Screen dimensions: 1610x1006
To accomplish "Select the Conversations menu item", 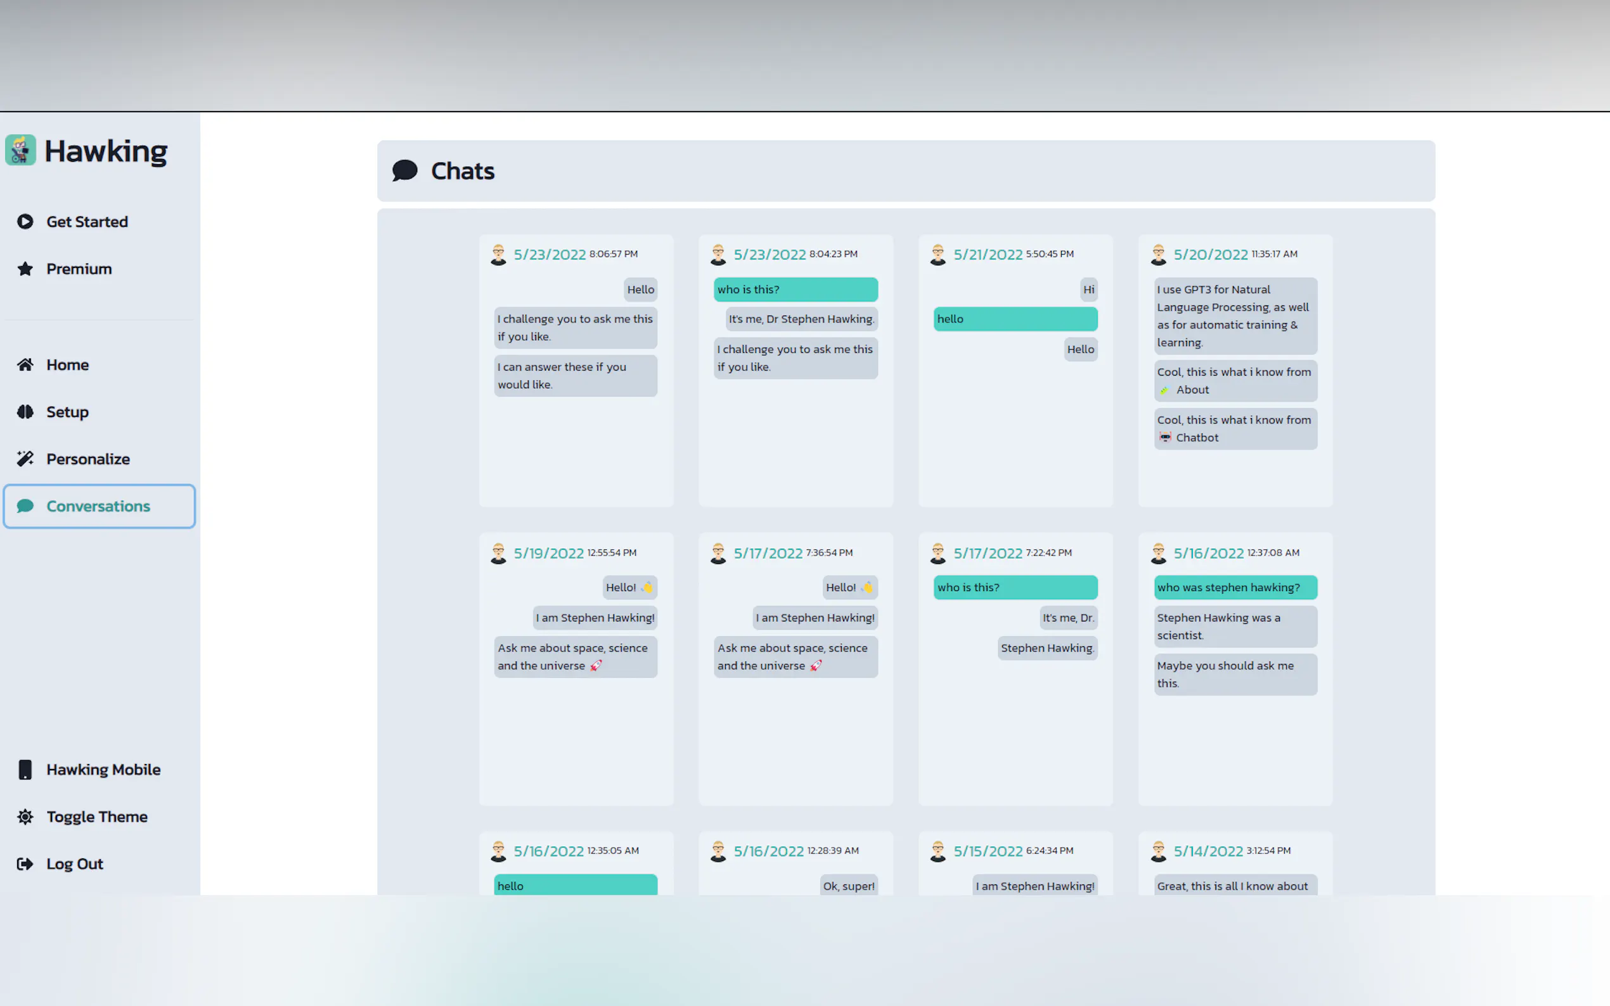I will 98,506.
